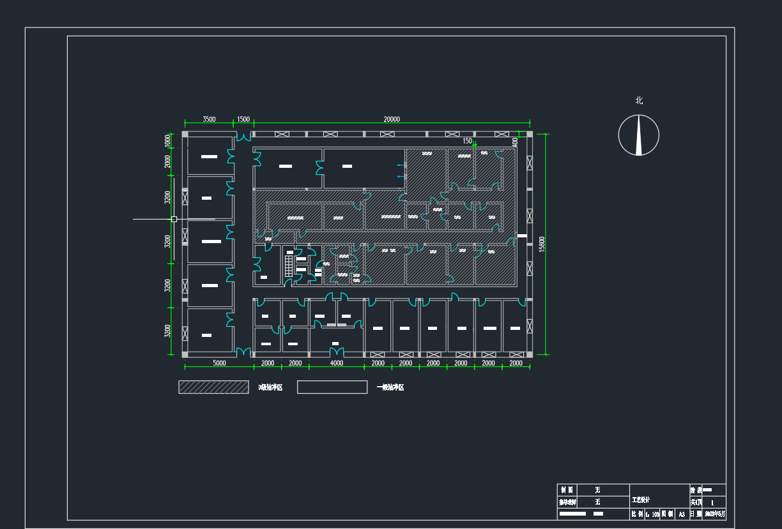Screen dimensions: 782x529
Task: Click the 'A3' sheet size cell
Action: point(682,514)
